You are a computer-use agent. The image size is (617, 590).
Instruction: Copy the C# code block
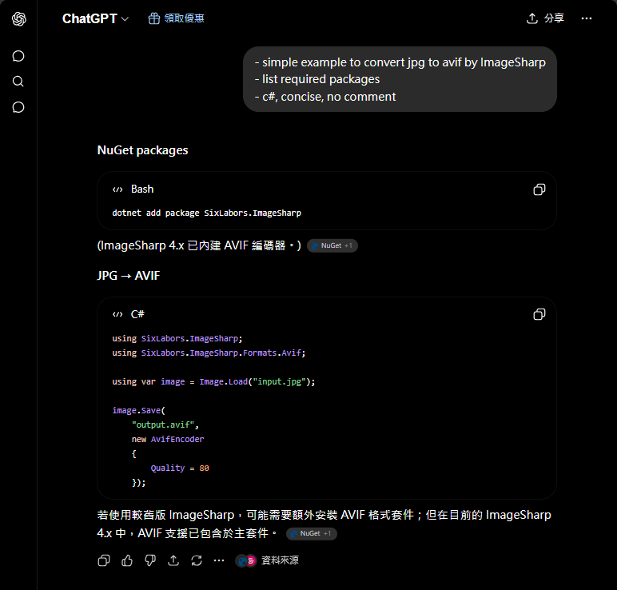click(539, 314)
